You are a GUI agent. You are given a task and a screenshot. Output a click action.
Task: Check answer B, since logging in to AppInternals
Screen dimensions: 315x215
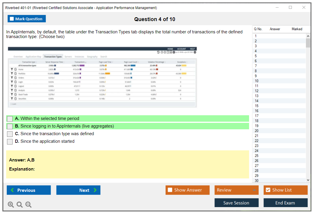10,126
